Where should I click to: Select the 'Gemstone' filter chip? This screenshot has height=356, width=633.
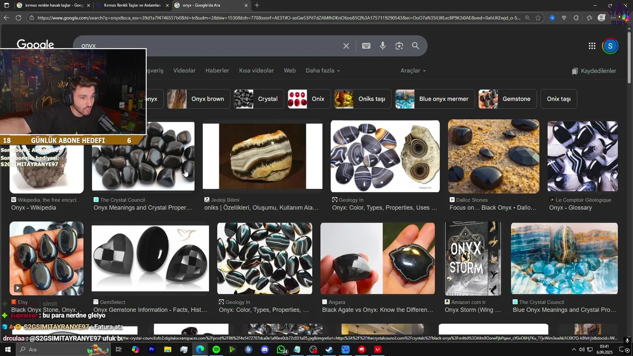(507, 99)
